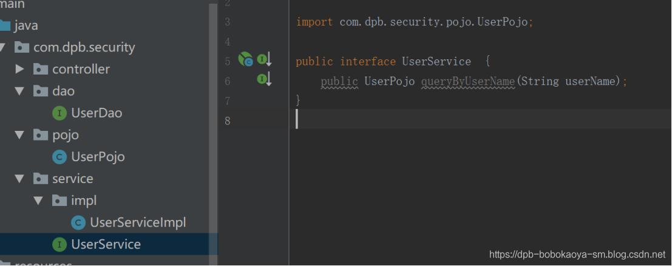This screenshot has width=672, height=266.
Task: Click underlined public modifier on line 6
Action: coord(339,81)
